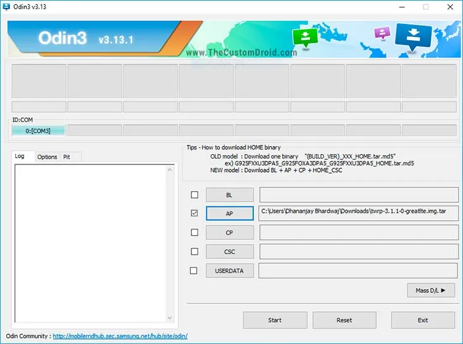Image resolution: width=463 pixels, height=344 pixels.
Task: Choose the AP file button
Action: point(230,213)
